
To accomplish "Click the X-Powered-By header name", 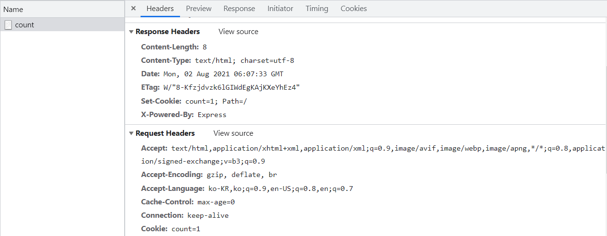I will point(168,115).
